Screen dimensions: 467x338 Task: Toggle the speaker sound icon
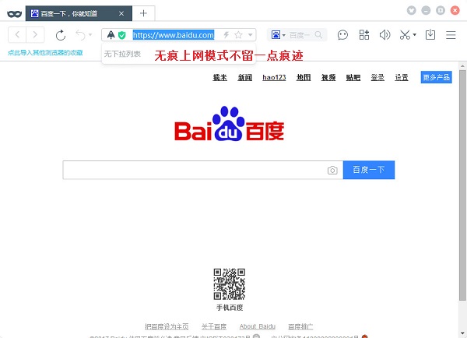(x=384, y=35)
